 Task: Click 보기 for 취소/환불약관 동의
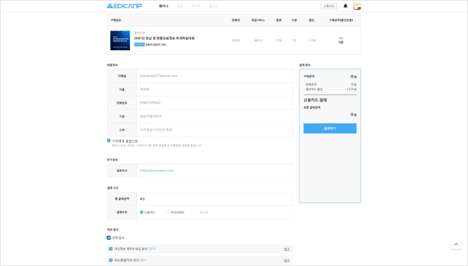[x=287, y=260]
